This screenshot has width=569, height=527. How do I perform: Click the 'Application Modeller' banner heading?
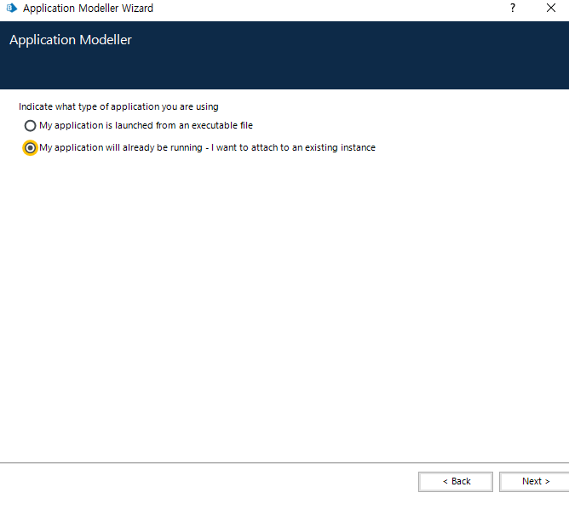click(71, 40)
